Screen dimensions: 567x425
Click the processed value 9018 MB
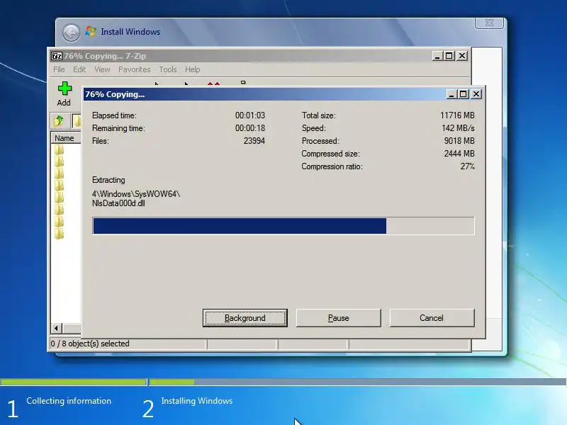[459, 141]
